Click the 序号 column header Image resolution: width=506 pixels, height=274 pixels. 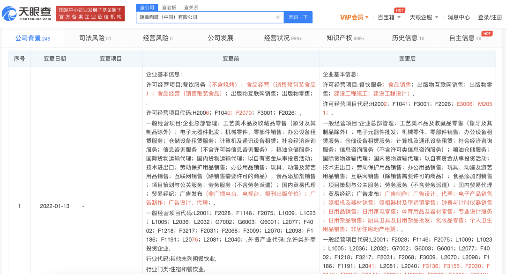click(x=19, y=59)
